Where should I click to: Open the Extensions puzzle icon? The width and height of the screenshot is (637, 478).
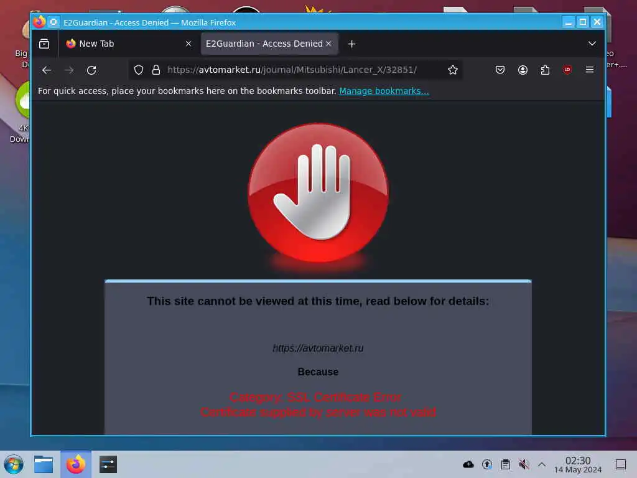click(x=545, y=70)
